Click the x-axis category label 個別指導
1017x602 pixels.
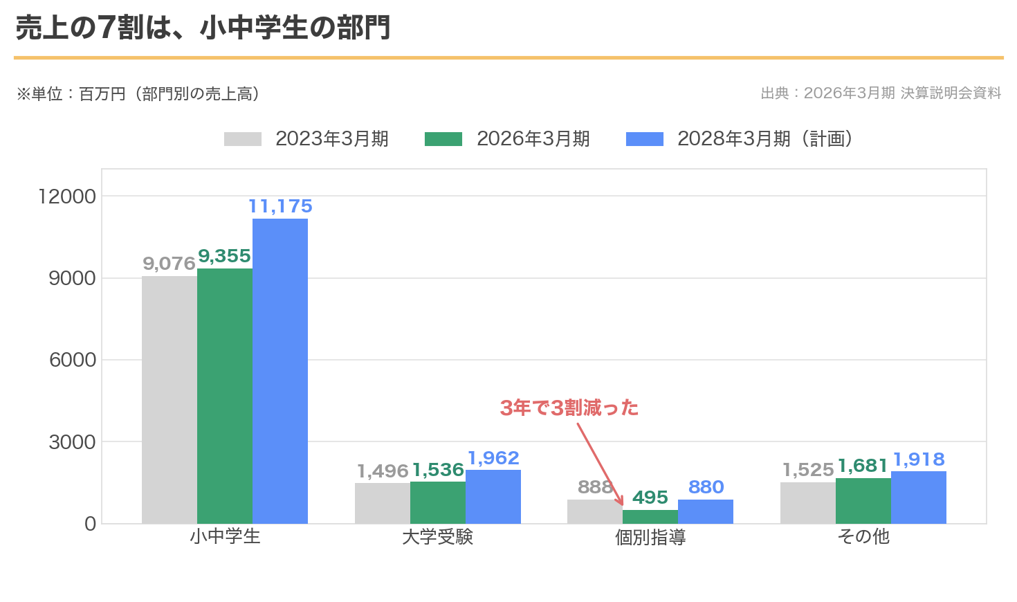tap(650, 537)
